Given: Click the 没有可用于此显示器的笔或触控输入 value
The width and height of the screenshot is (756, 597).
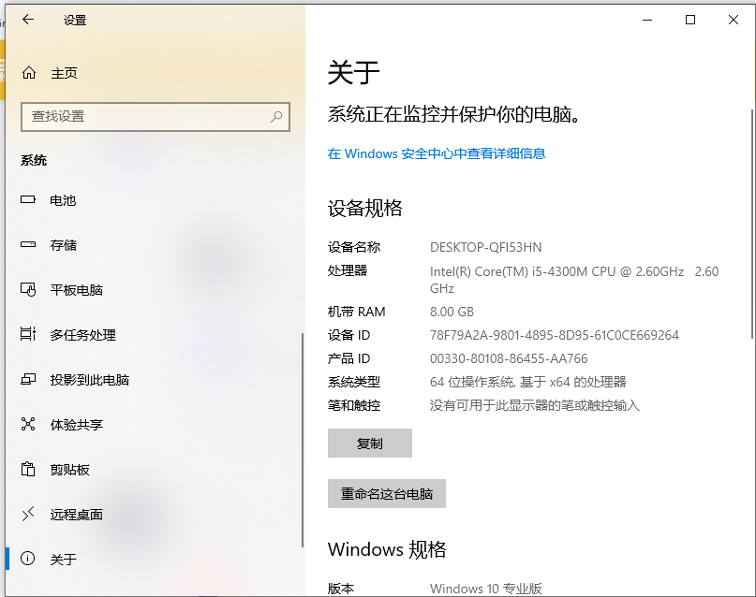Looking at the screenshot, I should 535,405.
